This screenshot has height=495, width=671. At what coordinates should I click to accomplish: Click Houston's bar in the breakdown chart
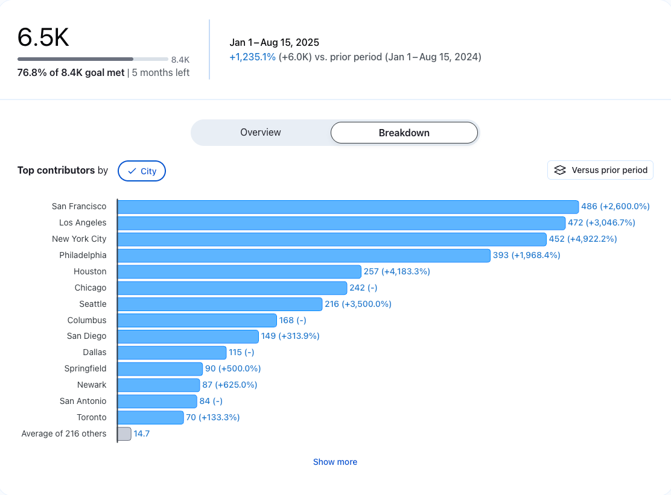point(238,271)
